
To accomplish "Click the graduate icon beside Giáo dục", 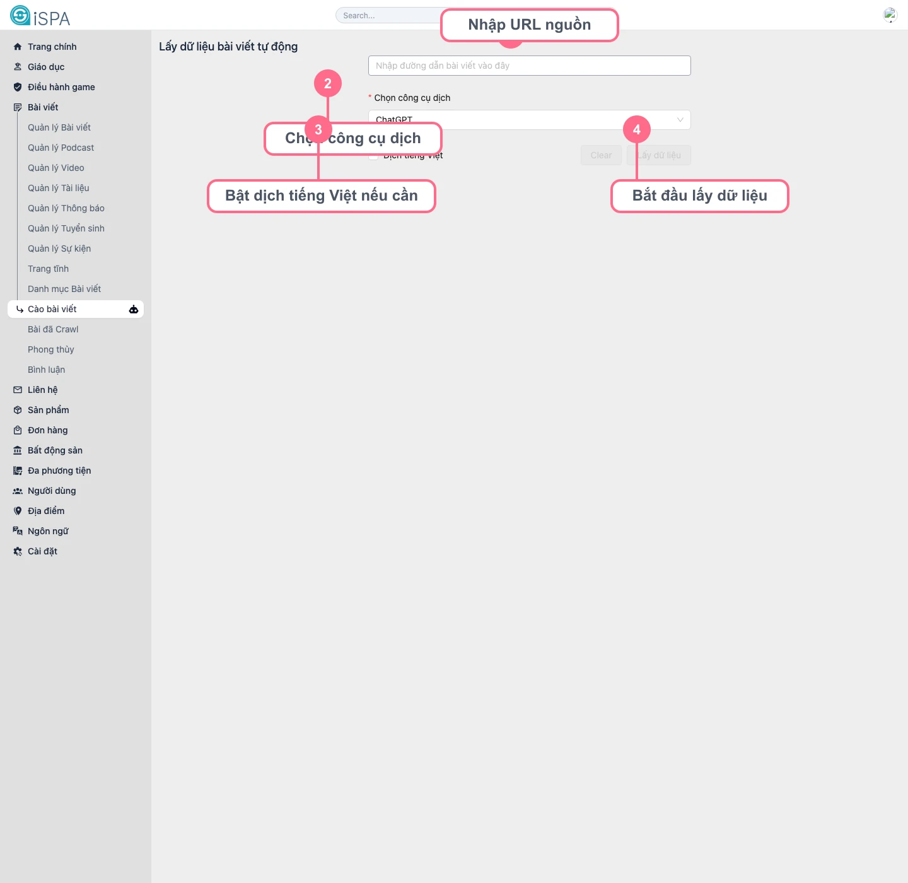I will pos(18,67).
